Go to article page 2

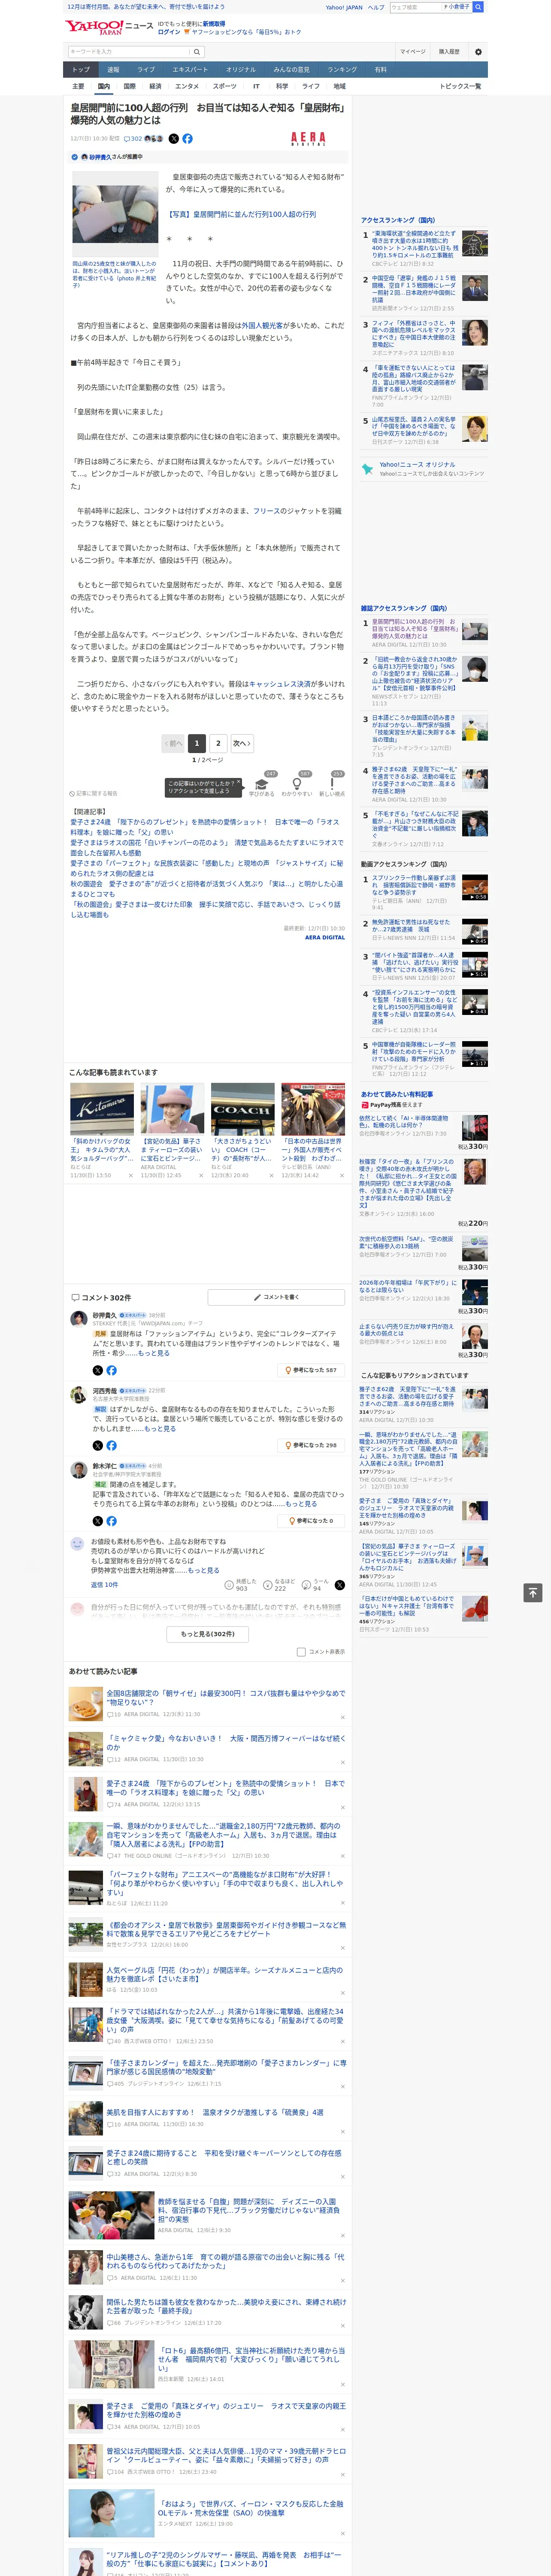[218, 743]
